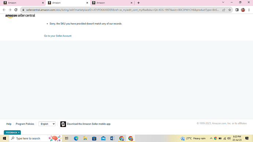The width and height of the screenshot is (253, 142).
Task: Open the Chrome profile avatar
Action: point(243,10)
